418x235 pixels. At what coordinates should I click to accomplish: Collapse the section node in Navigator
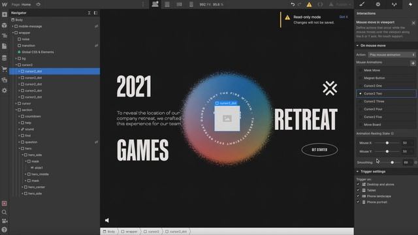16,110
